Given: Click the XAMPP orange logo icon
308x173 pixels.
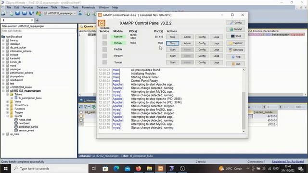Looking at the screenshot, I should 102,23.
